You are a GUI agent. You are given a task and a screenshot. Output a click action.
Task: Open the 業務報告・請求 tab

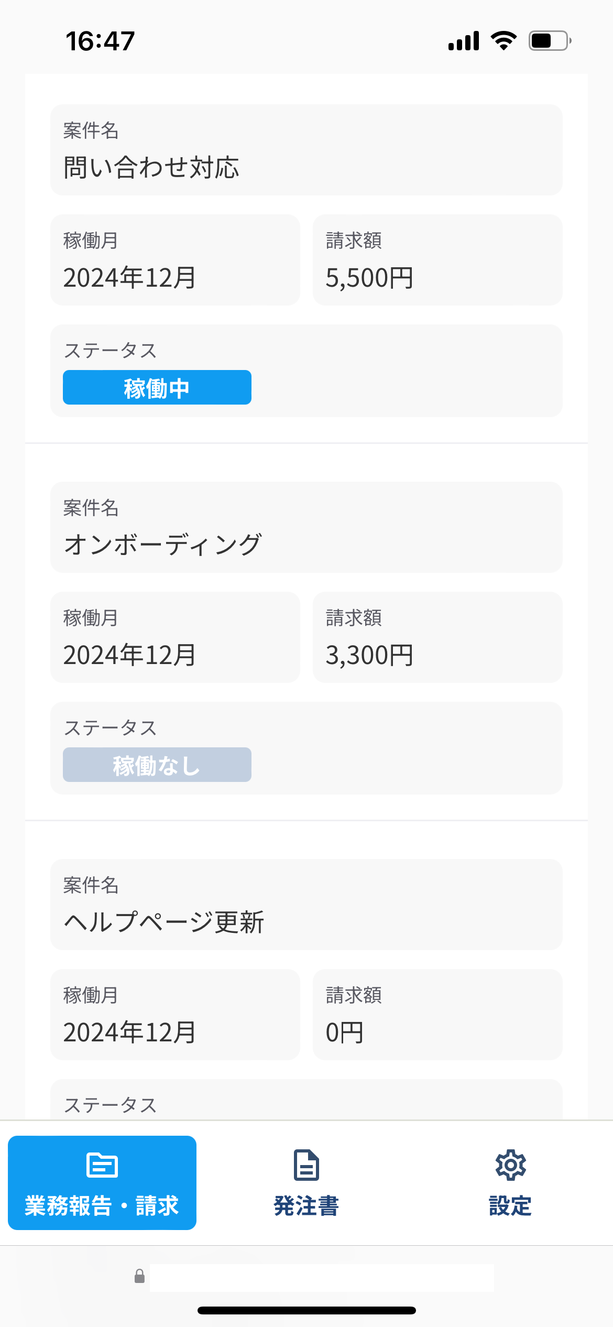tap(102, 1183)
